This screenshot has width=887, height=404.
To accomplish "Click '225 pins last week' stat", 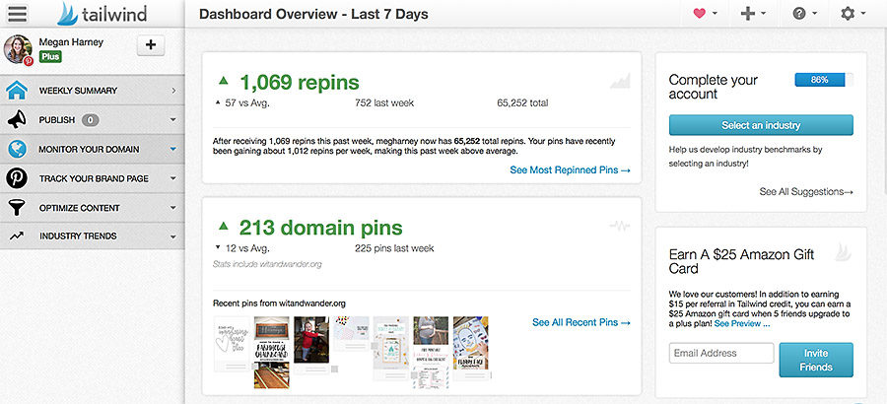I will [394, 248].
